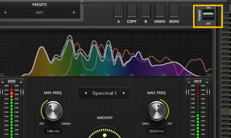Open the INIT preset name display
231x138 pixels.
click(39, 13)
